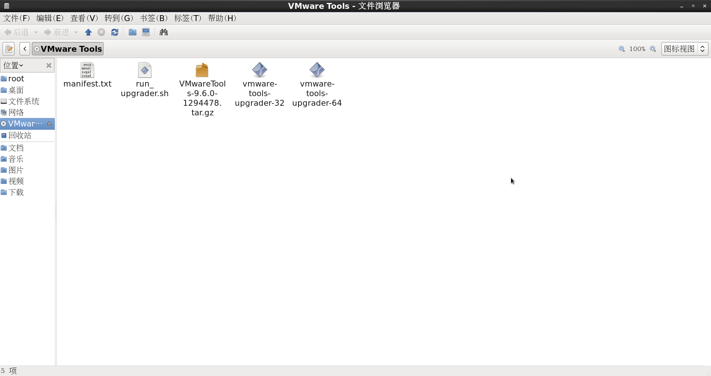Screen dimensions: 711x376
Task: Open the 帮助(H) menu
Action: pos(222,18)
